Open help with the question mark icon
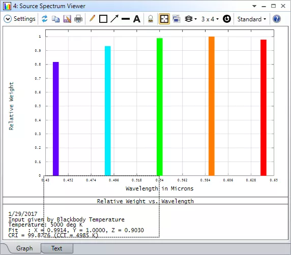 pos(277,19)
